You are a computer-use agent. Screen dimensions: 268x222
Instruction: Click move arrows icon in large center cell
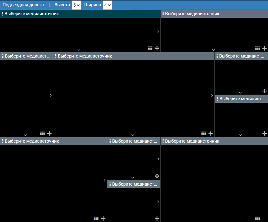[211, 133]
